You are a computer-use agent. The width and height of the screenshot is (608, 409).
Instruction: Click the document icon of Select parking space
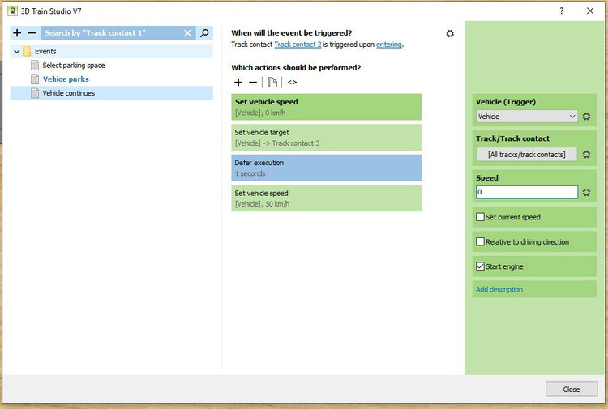[35, 65]
